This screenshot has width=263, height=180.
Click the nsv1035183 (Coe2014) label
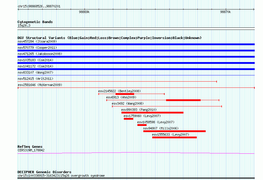pos(35,60)
